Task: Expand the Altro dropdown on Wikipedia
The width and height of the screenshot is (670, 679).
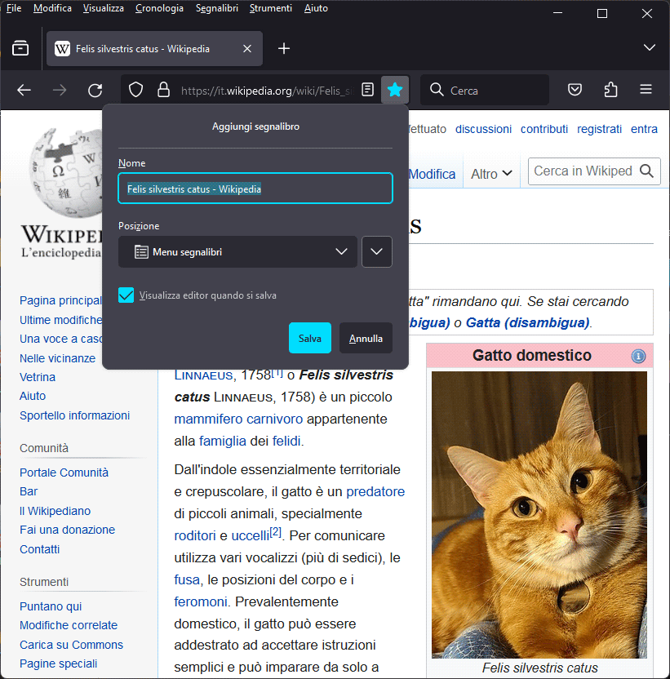Action: click(491, 174)
